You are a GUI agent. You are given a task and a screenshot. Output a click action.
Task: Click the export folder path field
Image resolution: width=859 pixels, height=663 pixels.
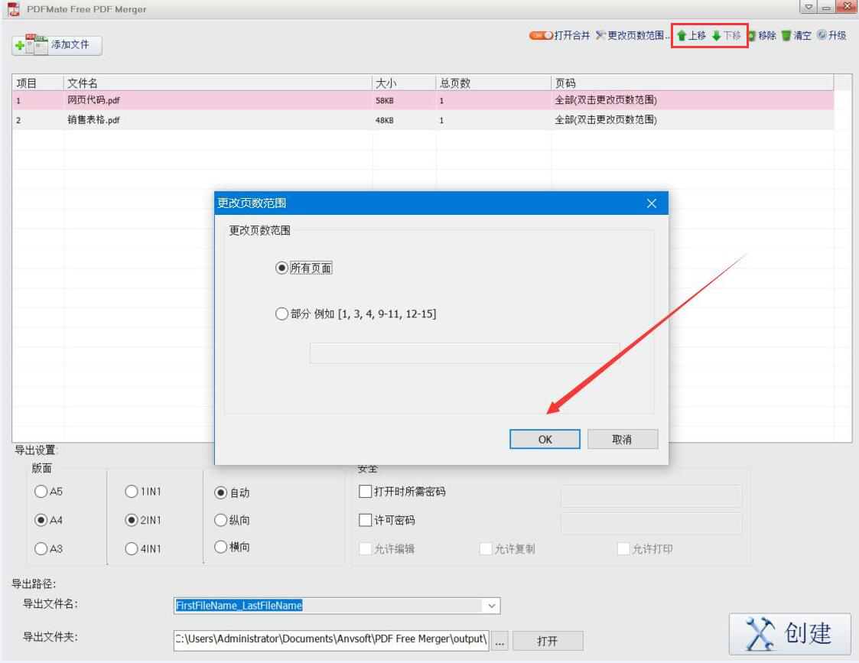[x=331, y=639]
